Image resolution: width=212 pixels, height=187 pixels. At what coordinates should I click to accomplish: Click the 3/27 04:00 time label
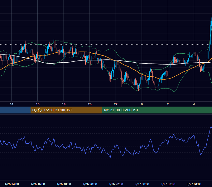(194, 184)
